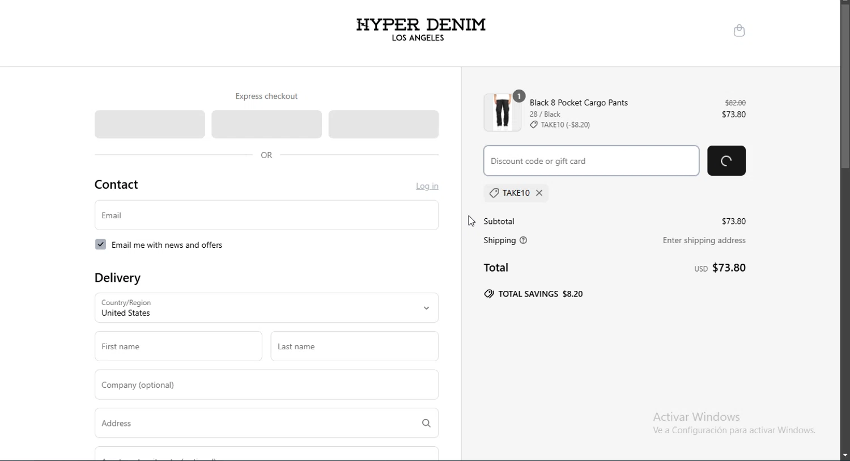The width and height of the screenshot is (850, 461).
Task: Click the struck-through $82.00 price
Action: coord(736,103)
